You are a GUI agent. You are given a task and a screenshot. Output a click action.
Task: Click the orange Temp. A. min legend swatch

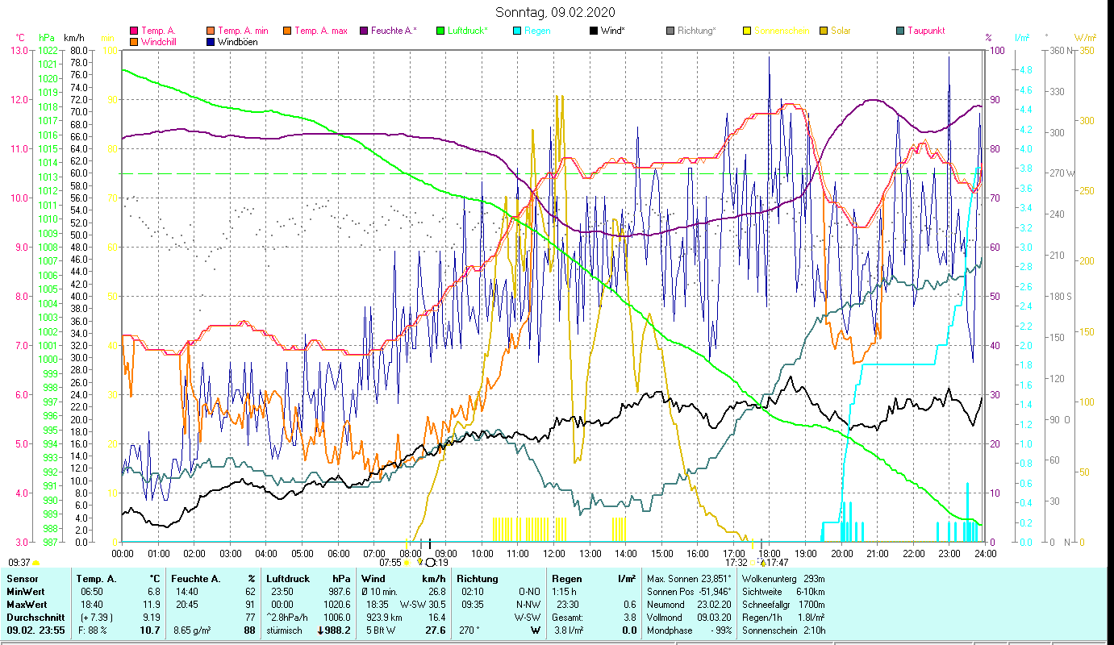(x=212, y=31)
